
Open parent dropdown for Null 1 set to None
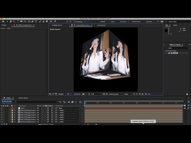[x=70, y=108]
